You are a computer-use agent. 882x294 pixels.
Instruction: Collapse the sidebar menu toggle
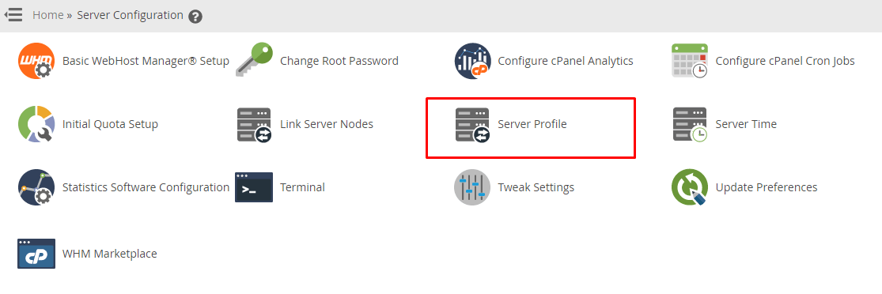[13, 14]
